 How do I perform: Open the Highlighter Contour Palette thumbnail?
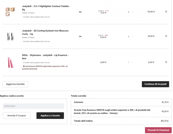pyautogui.click(x=10, y=11)
